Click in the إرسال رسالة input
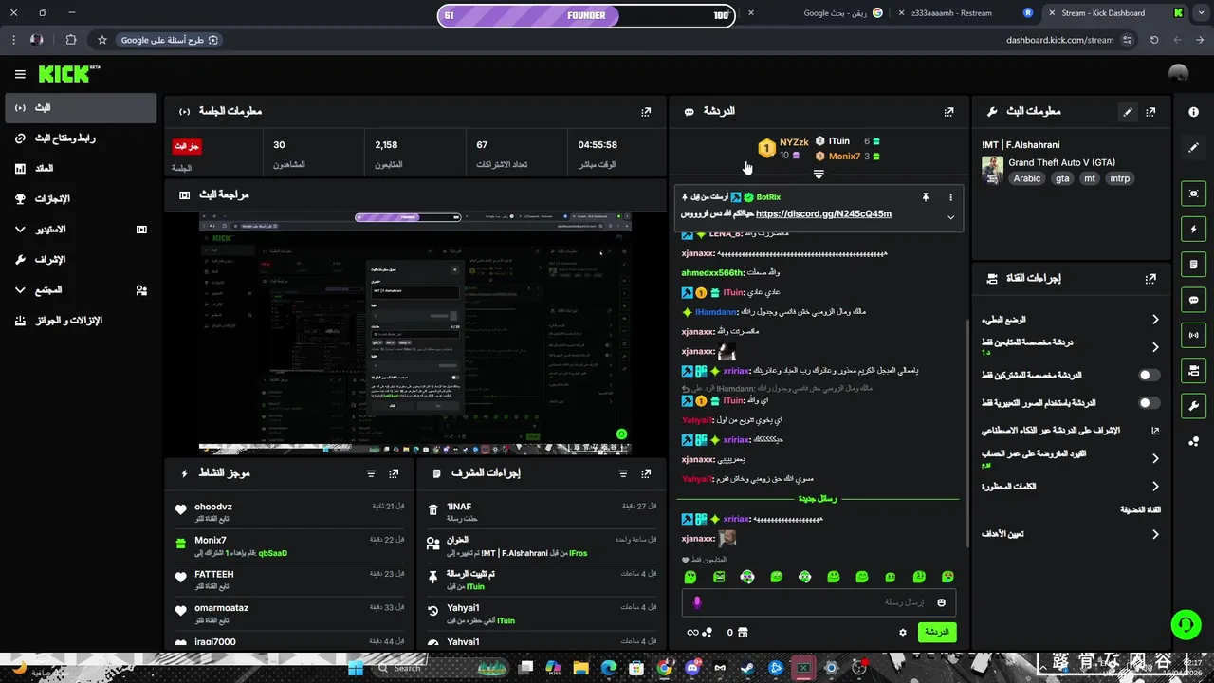1214x683 pixels. [x=817, y=602]
